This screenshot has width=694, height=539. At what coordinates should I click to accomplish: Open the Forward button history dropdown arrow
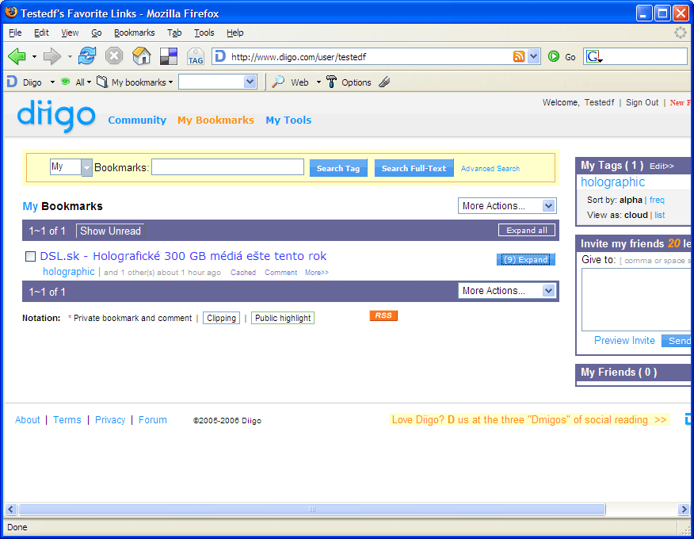point(70,57)
